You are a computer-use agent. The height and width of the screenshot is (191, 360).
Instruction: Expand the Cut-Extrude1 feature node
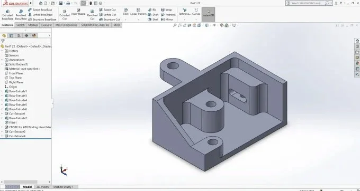2,113
